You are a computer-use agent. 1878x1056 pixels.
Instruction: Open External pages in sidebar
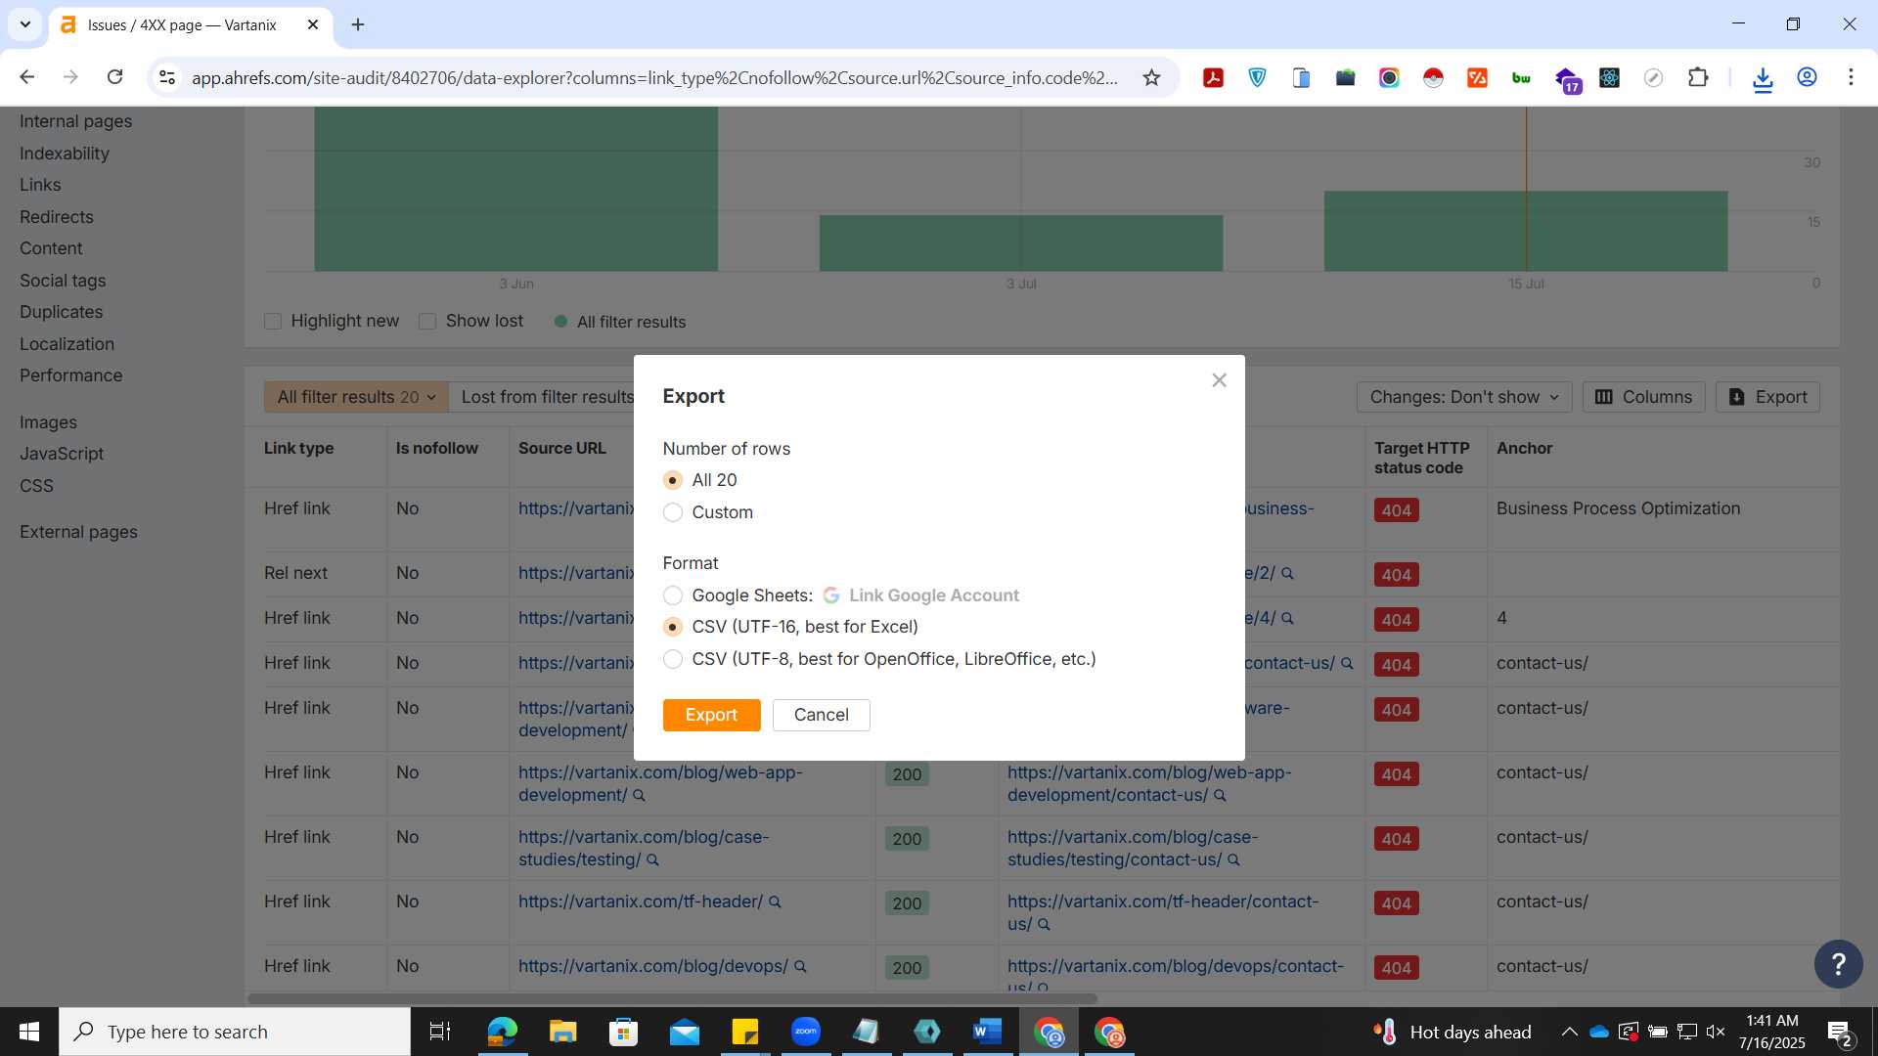78,532
